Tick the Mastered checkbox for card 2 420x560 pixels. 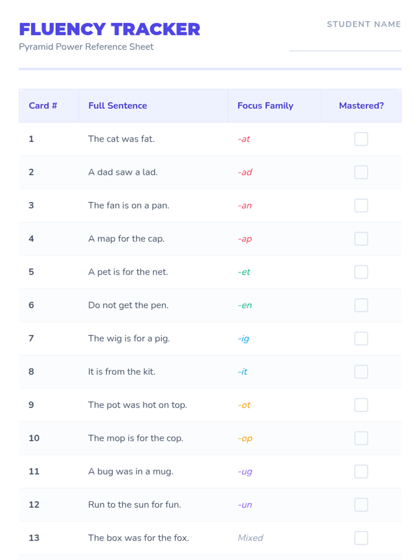(361, 172)
